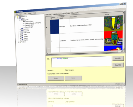The image size is (133, 107).
Task: Click the SDF Viewer title bar icon
Action: click(x=15, y=12)
